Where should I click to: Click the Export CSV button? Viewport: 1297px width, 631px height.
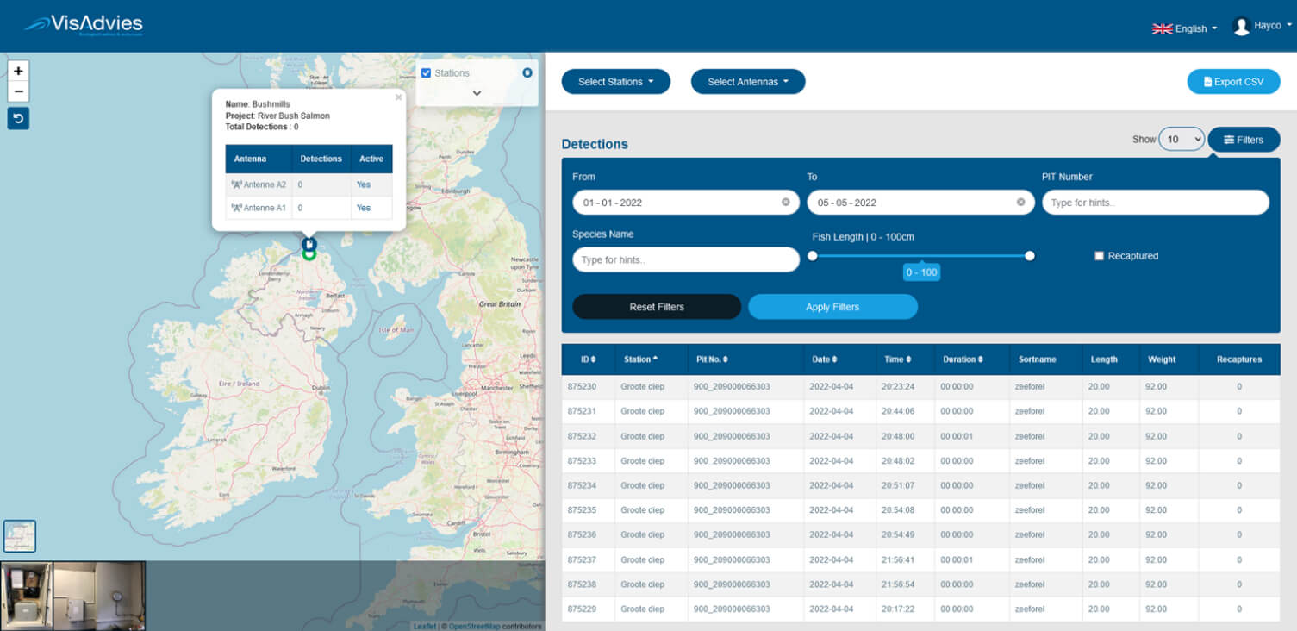pos(1233,82)
